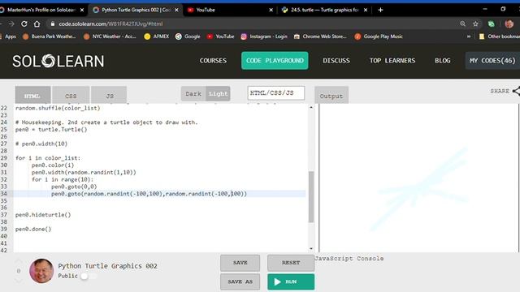The image size is (520, 292).
Task: Click the editor scrollbar down arrow
Action: 311,249
